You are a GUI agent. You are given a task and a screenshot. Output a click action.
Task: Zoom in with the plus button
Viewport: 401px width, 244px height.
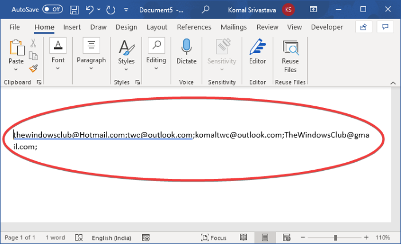(x=366, y=238)
